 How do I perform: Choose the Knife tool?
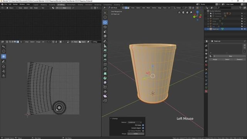[x=105, y=69]
